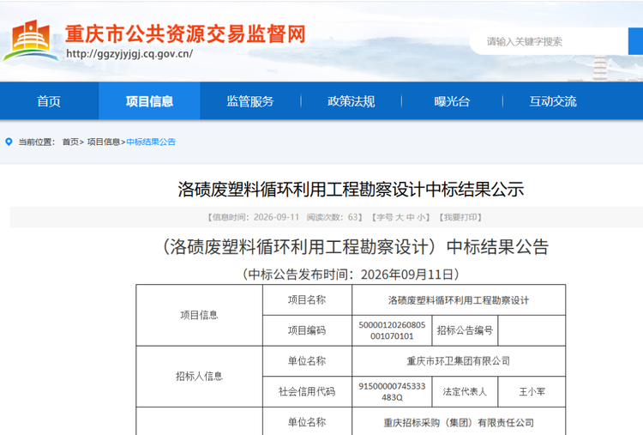Image resolution: width=643 pixels, height=435 pixels.
Task: Click the 中标结果公告 breadcrumb link
Action: tap(151, 142)
